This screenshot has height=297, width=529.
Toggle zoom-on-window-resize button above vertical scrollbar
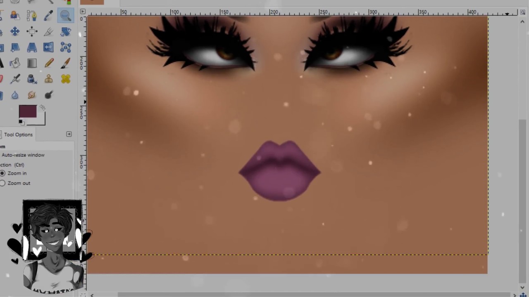(522, 12)
